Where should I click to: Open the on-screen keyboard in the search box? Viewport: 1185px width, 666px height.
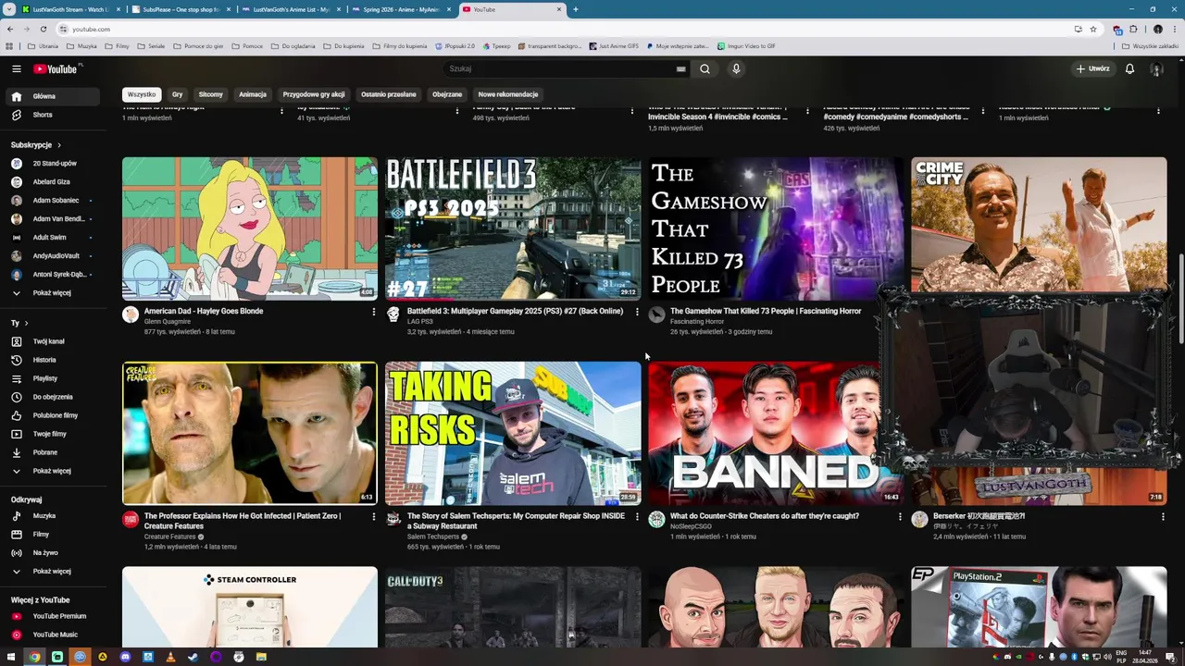coord(680,69)
